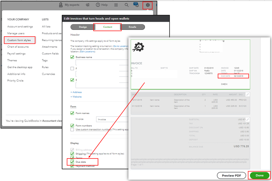Open the settings gear icon
The image size is (272, 181).
pyautogui.click(x=148, y=5)
